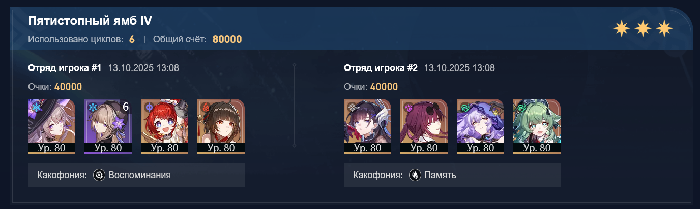Click the Ice element icon on witch-hat character
Image resolution: width=700 pixels, height=209 pixels.
(x=35, y=107)
